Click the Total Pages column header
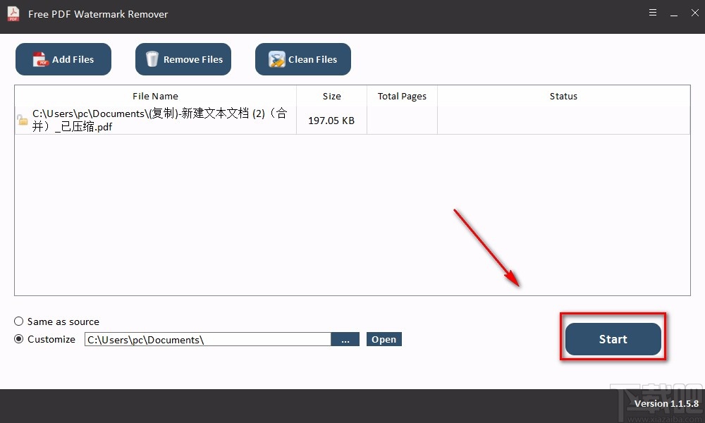Screen dimensions: 705x423 [402, 96]
